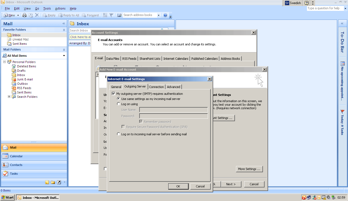Image resolution: width=348 pixels, height=201 pixels.
Task: Click Next in Add New E-mail Account
Action: 231,184
